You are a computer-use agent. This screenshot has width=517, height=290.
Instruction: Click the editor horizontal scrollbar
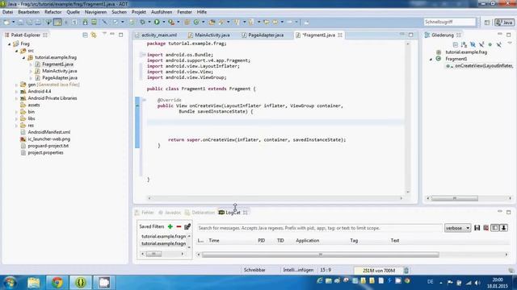point(275,198)
